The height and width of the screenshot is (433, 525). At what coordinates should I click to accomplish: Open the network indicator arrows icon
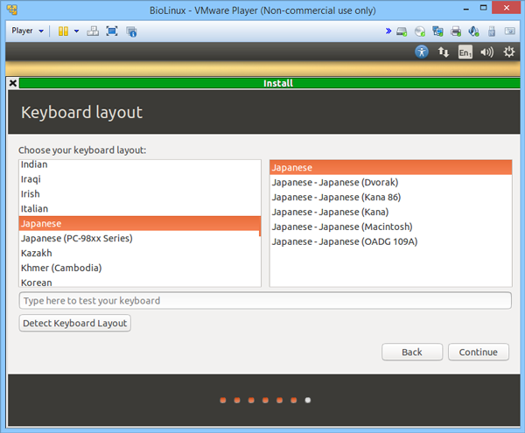coord(444,52)
